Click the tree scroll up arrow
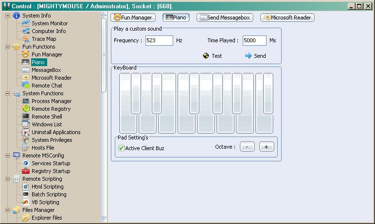The width and height of the screenshot is (375, 224). click(104, 15)
